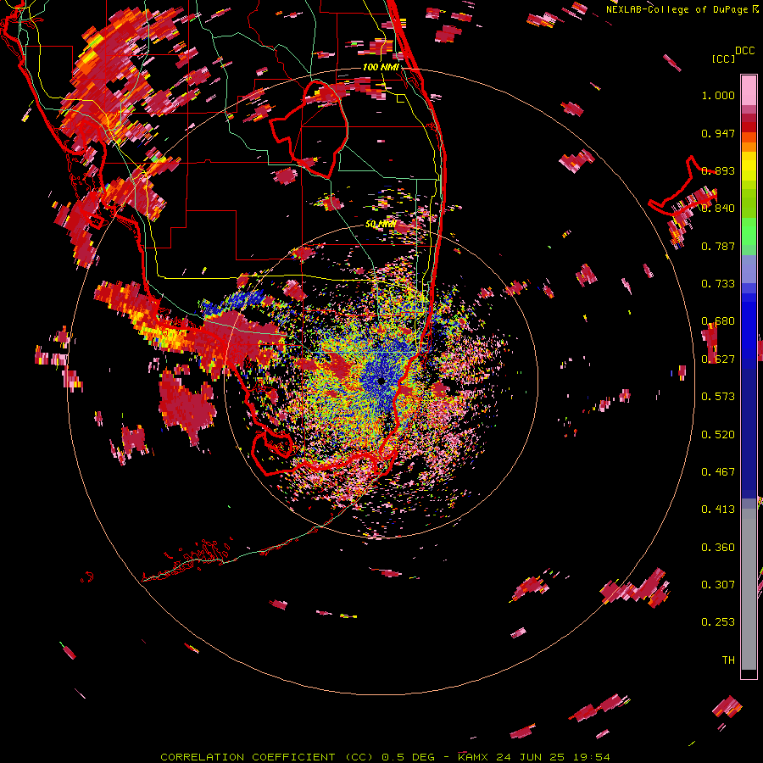Select the 0.733 scale value
The width and height of the screenshot is (763, 763).
point(718,284)
